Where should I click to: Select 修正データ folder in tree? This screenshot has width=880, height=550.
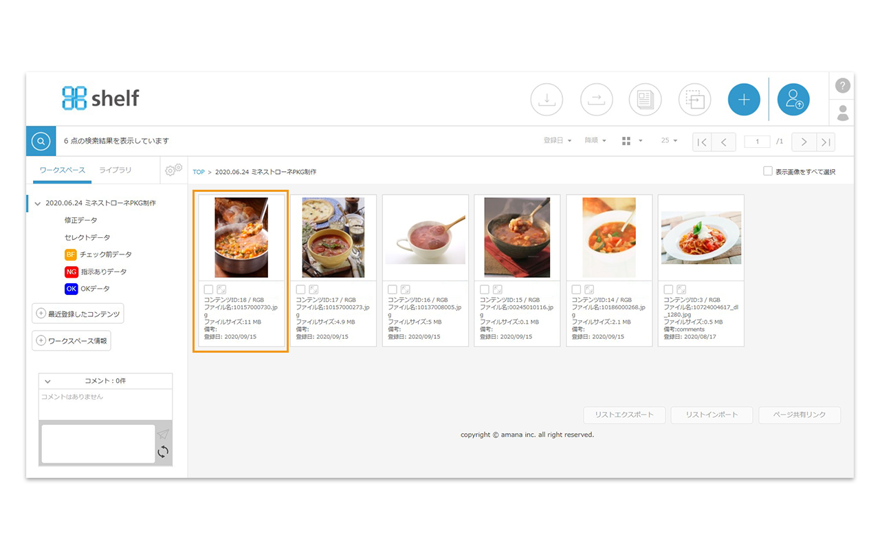(x=81, y=220)
